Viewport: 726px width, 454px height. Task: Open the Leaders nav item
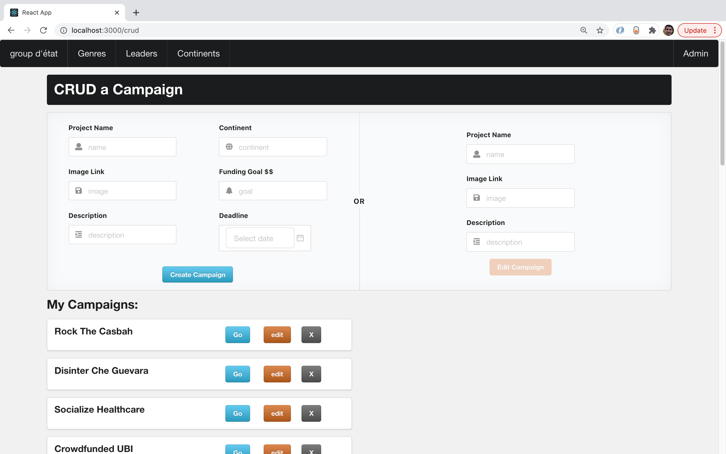(x=142, y=53)
